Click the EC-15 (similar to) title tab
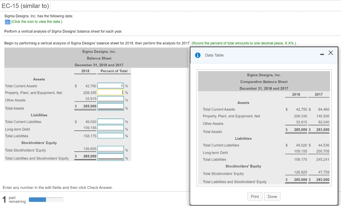 pyautogui.click(x=25, y=6)
